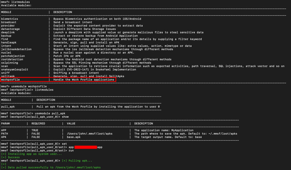Click the PARAM column header

pyautogui.click(x=6, y=124)
